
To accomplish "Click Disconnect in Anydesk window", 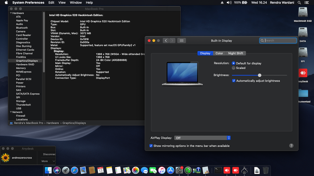I will pos(49,154).
